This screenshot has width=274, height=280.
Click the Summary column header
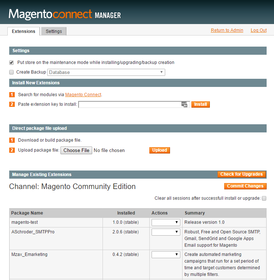tap(195, 213)
